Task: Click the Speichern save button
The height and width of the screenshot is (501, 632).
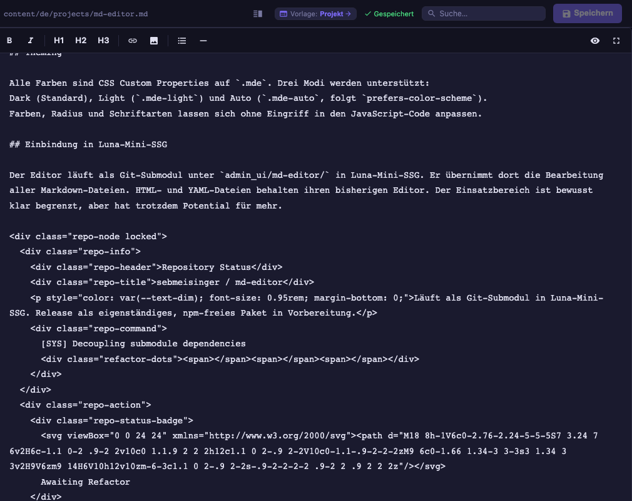Action: 588,13
